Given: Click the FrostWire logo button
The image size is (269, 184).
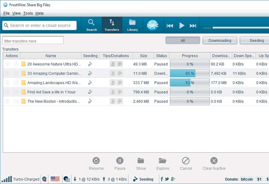Looking at the screenshot, I should pyautogui.click(x=152, y=25).
